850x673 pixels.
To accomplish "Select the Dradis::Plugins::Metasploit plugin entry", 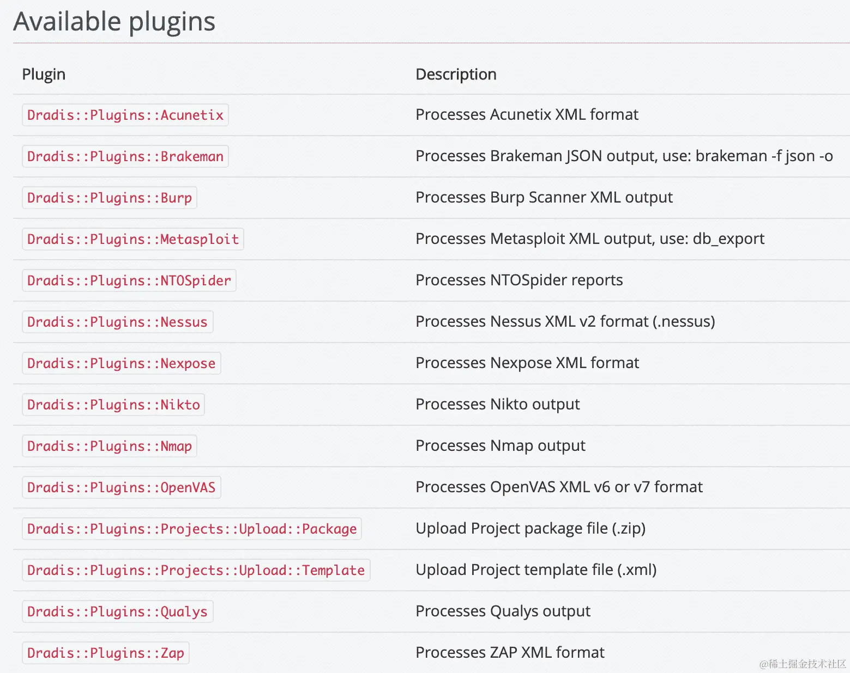I will tap(132, 239).
